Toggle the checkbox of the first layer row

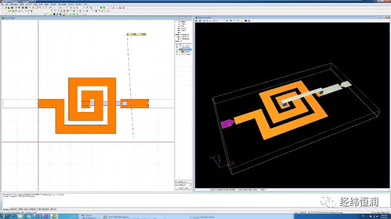click(x=177, y=47)
